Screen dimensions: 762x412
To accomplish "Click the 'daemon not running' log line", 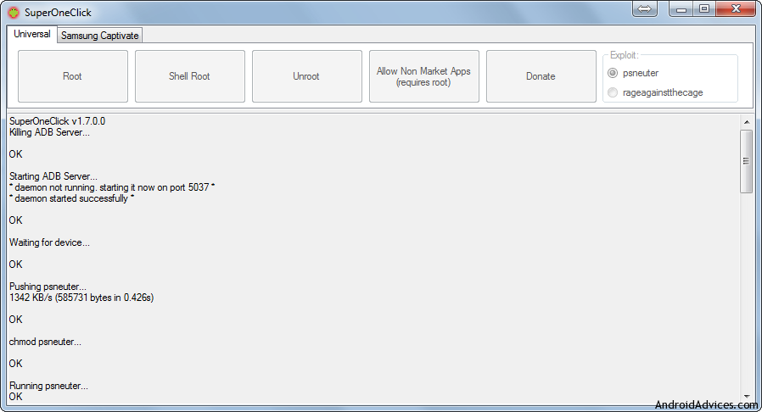I will pyautogui.click(x=112, y=187).
